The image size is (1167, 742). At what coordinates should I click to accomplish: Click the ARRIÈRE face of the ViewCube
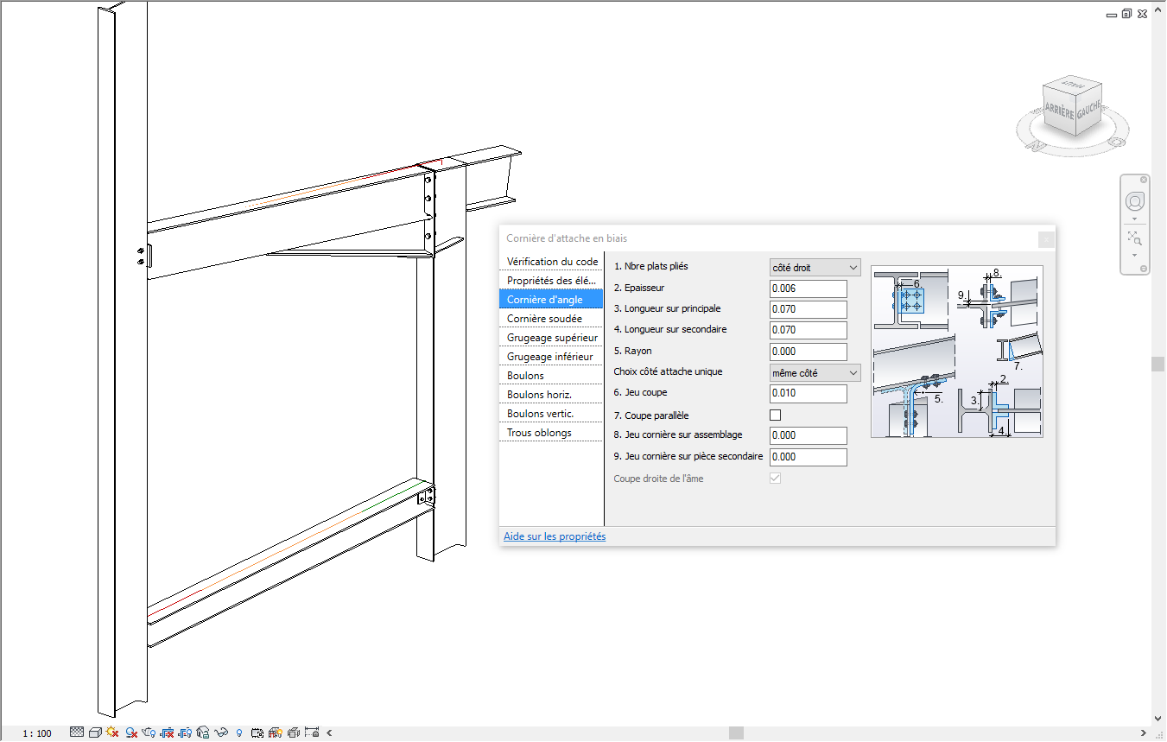(1058, 111)
